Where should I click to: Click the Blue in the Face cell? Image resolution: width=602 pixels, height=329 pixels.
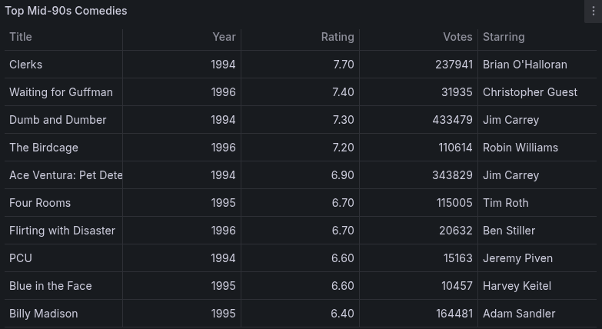tap(63, 286)
